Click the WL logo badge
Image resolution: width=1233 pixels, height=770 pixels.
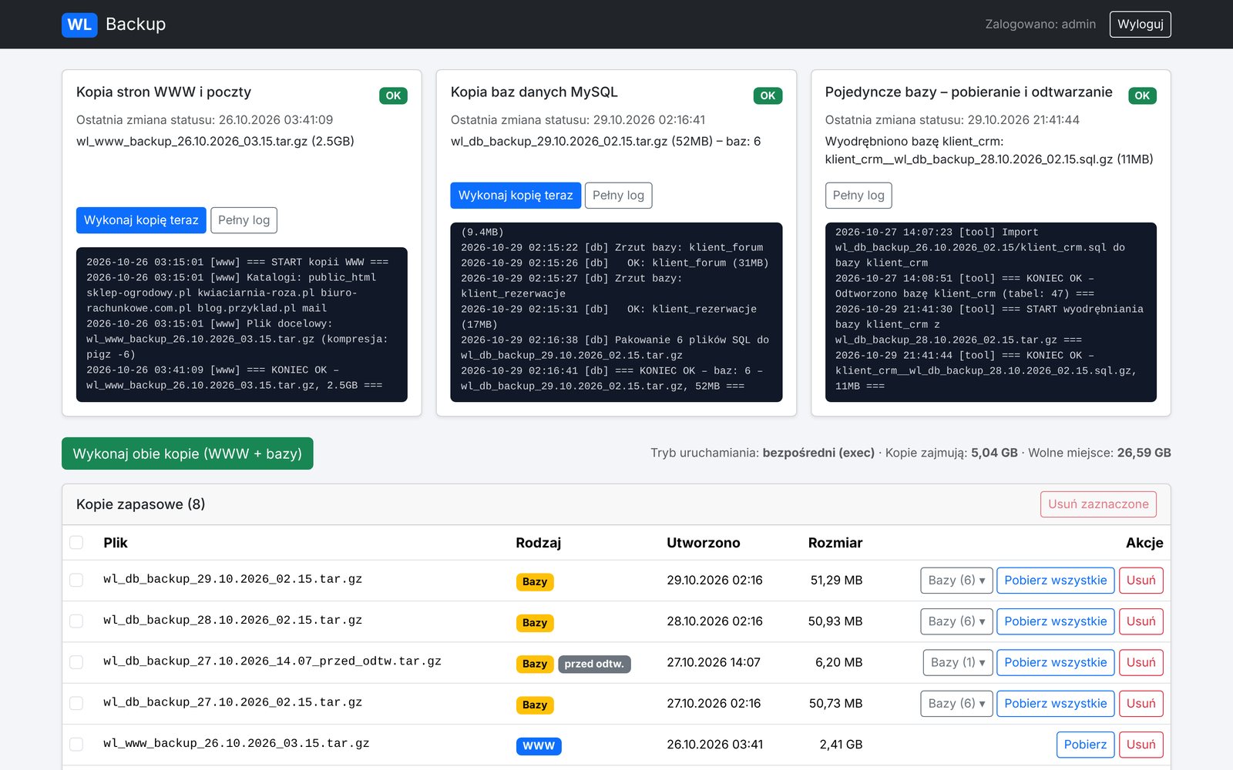tap(79, 25)
